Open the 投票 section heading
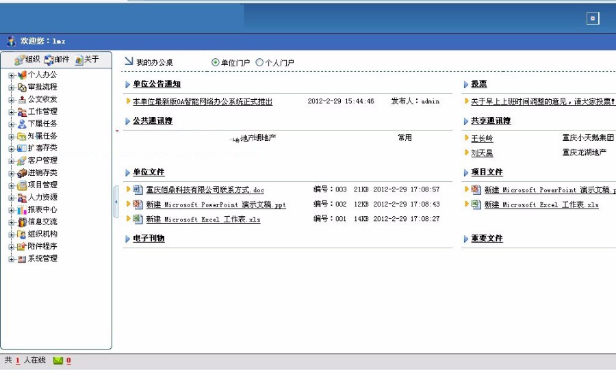616x370 pixels. coord(479,84)
